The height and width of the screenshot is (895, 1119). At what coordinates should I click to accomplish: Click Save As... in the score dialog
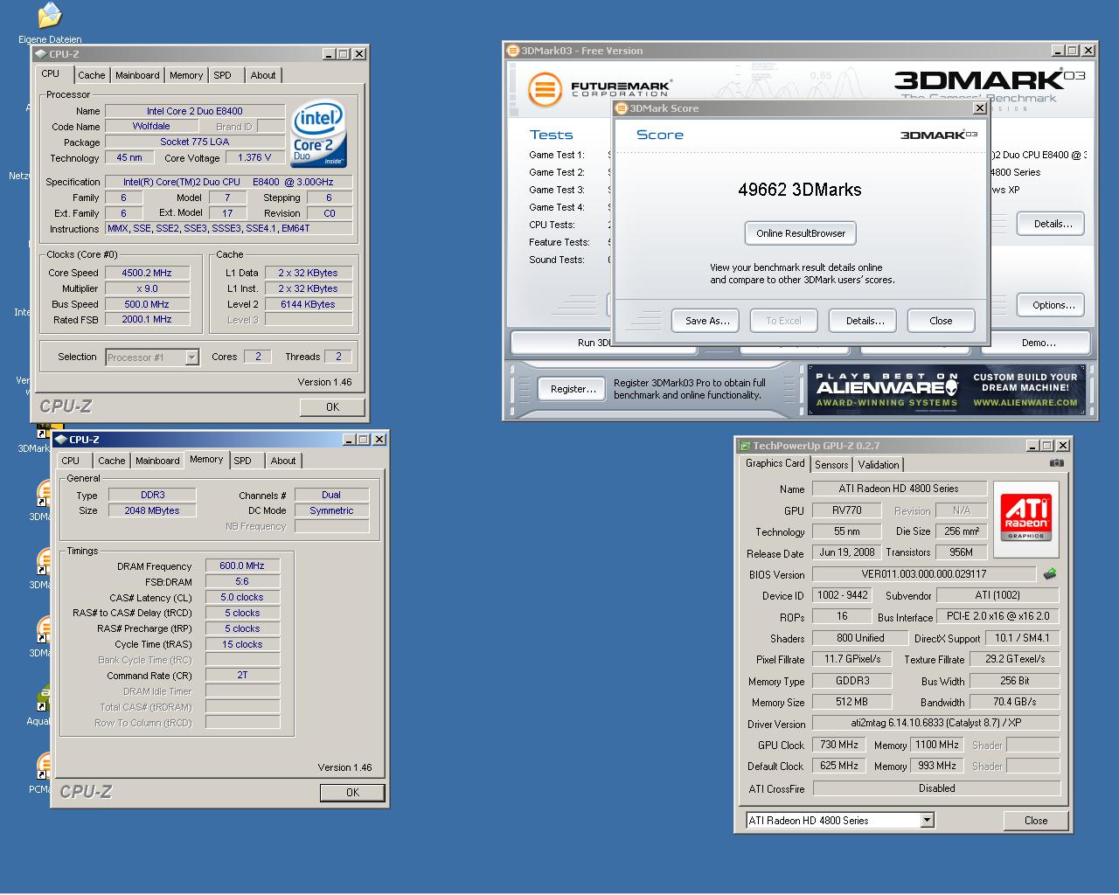coord(706,321)
